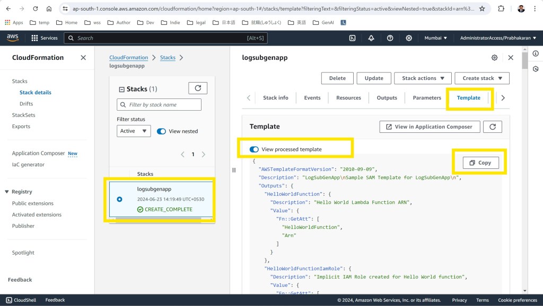
Task: Refresh the Template panel
Action: (493, 127)
